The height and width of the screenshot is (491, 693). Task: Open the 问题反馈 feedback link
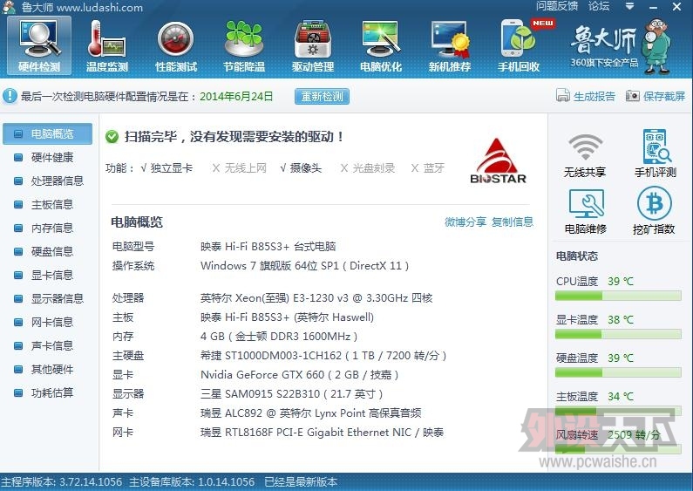pyautogui.click(x=557, y=6)
